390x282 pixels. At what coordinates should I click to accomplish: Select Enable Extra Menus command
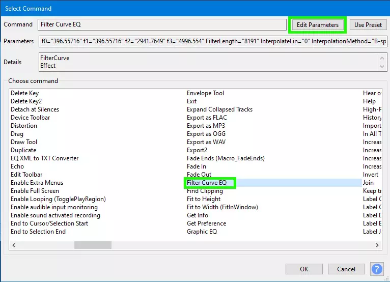pyautogui.click(x=37, y=183)
